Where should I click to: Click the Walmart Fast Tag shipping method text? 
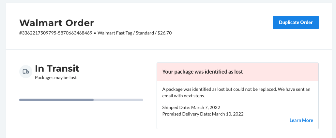click(x=115, y=33)
